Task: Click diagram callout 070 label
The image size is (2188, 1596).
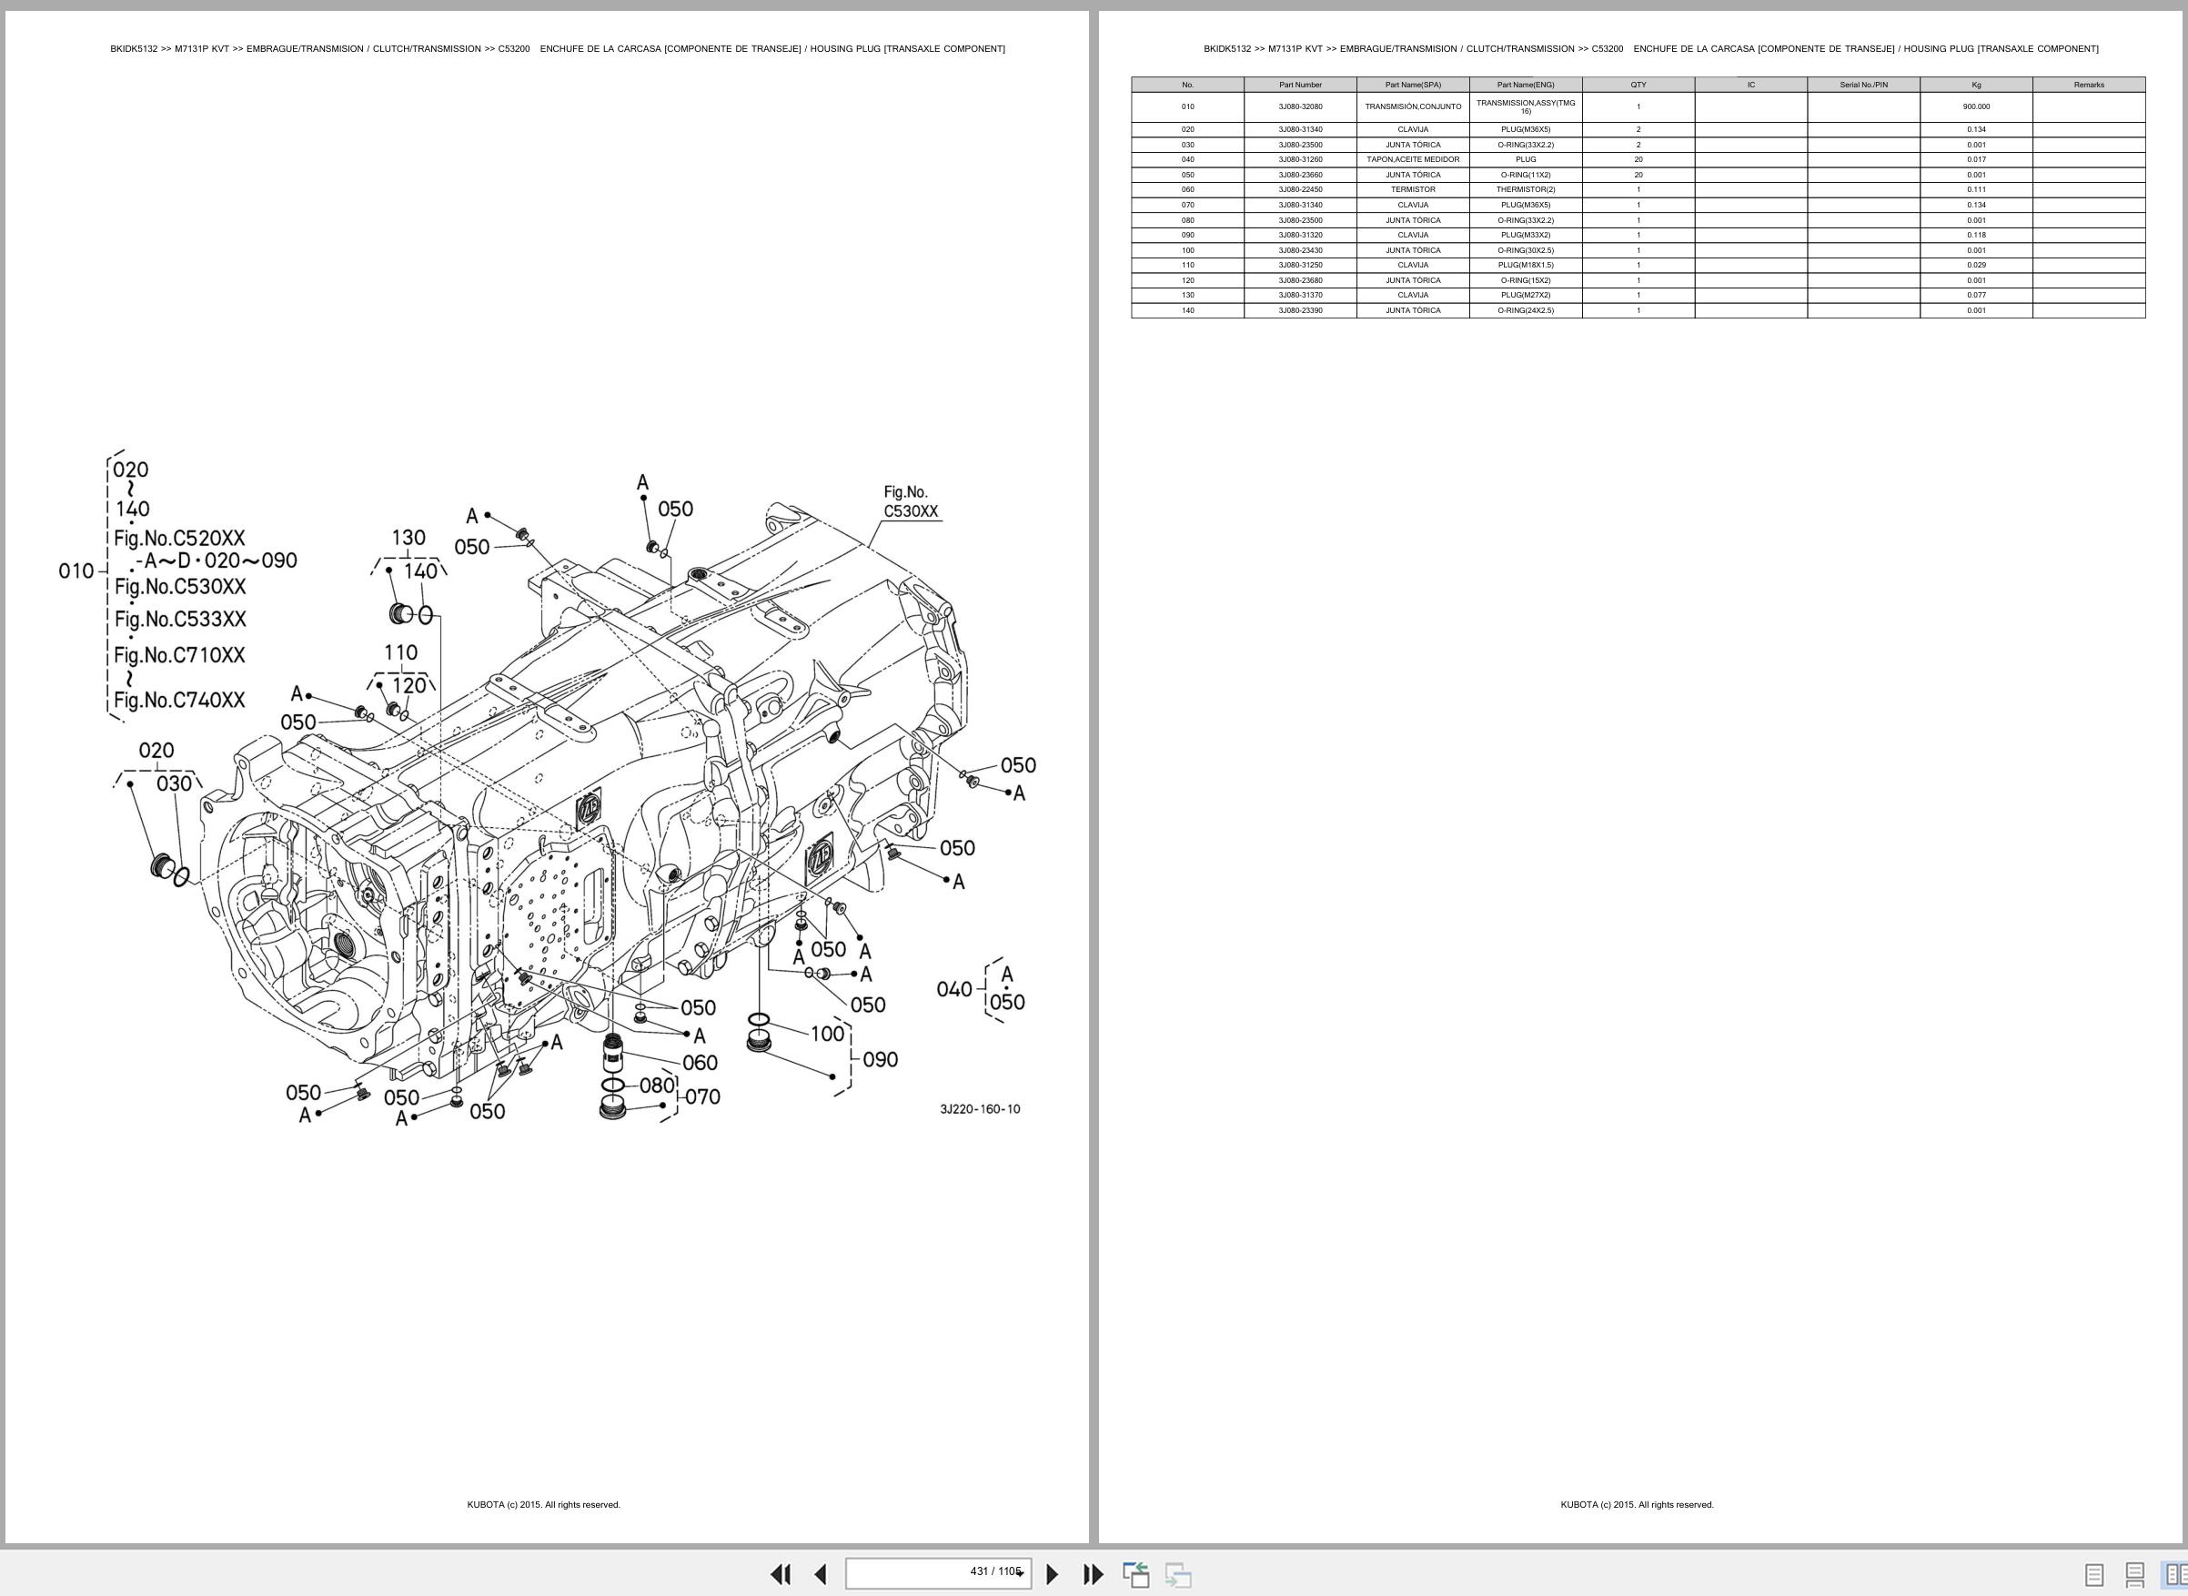Action: pyautogui.click(x=702, y=1096)
